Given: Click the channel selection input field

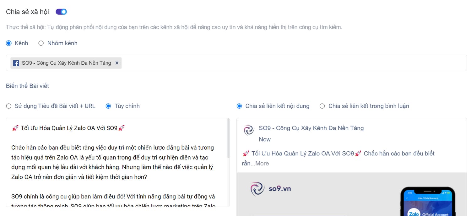Looking at the screenshot, I should pos(236,63).
